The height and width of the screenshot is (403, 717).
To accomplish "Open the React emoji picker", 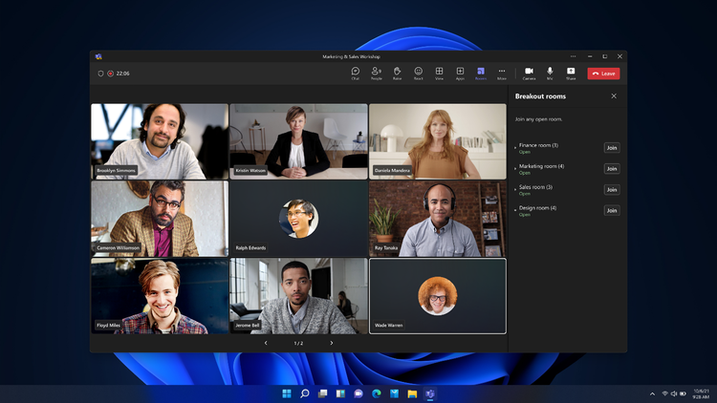I will [x=418, y=74].
